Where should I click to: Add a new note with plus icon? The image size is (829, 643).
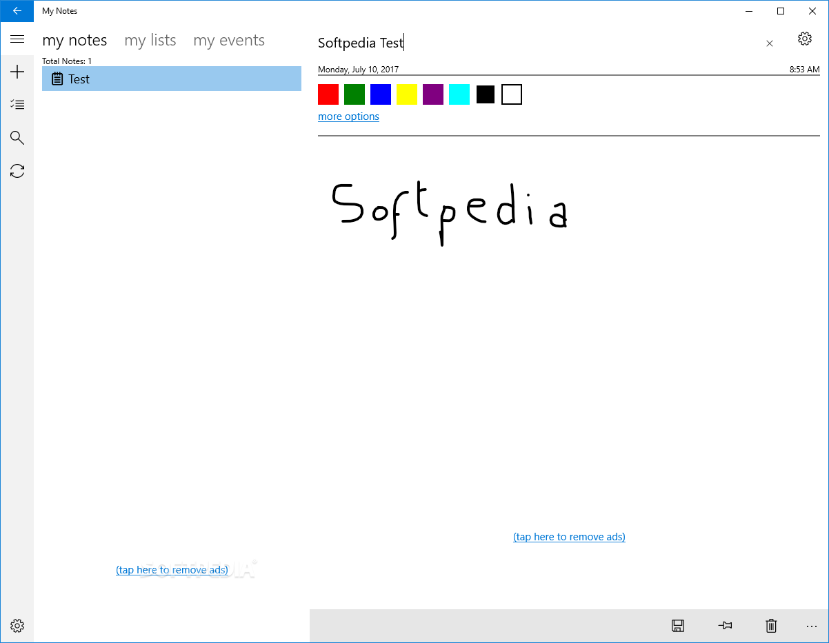[17, 72]
